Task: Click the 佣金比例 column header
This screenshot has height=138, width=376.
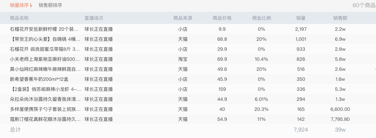Action: [262, 18]
